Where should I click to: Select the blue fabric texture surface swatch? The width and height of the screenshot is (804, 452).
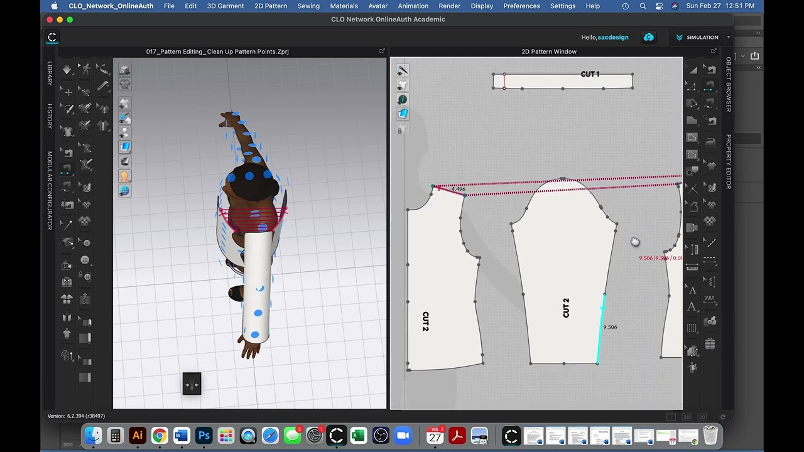click(124, 147)
